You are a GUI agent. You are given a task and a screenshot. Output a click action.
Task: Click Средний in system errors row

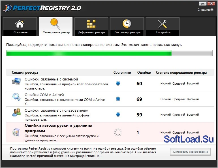[x=179, y=84]
